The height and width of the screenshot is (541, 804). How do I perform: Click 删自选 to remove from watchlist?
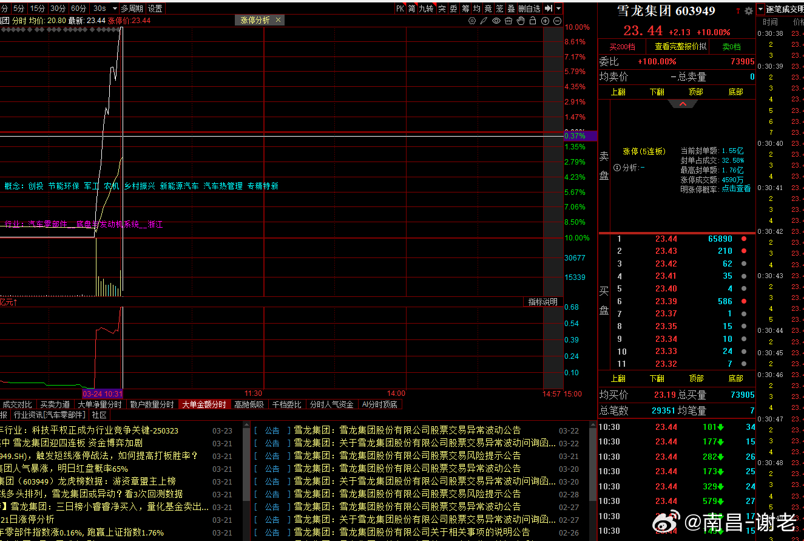click(x=529, y=9)
